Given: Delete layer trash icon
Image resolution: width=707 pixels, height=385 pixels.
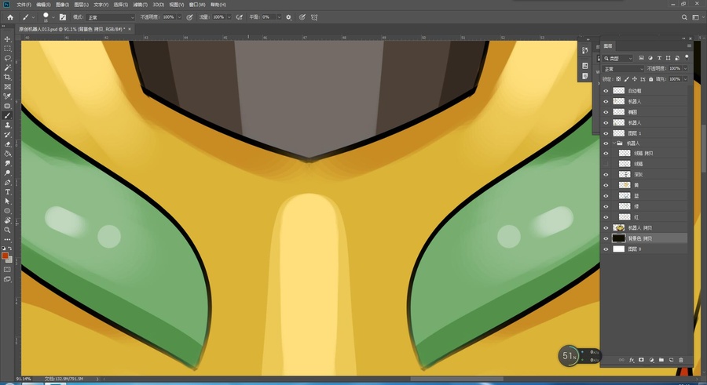Looking at the screenshot, I should click(681, 360).
